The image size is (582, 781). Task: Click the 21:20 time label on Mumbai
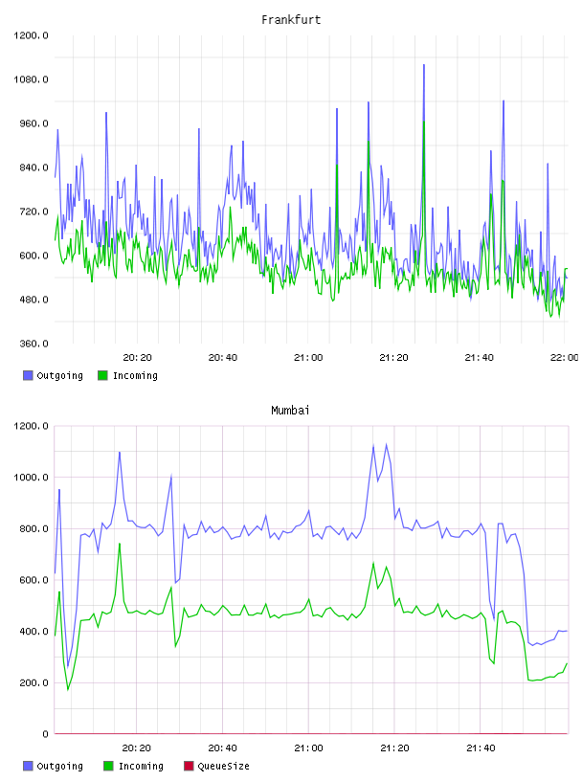pyautogui.click(x=394, y=748)
